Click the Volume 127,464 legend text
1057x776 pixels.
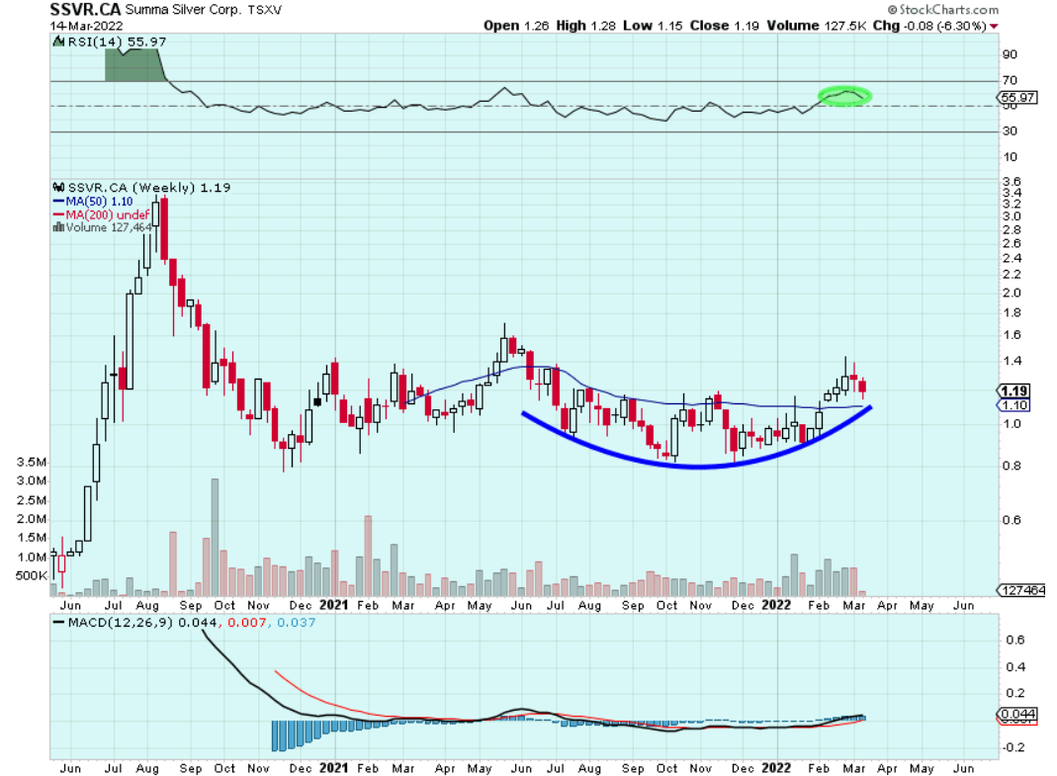109,228
